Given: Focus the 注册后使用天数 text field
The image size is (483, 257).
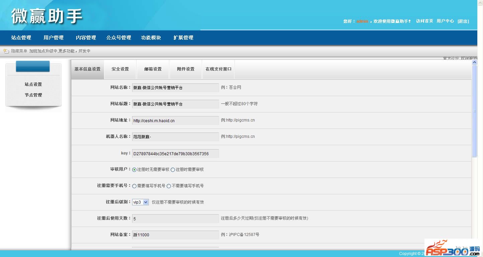Looking at the screenshot, I should click(x=175, y=219).
